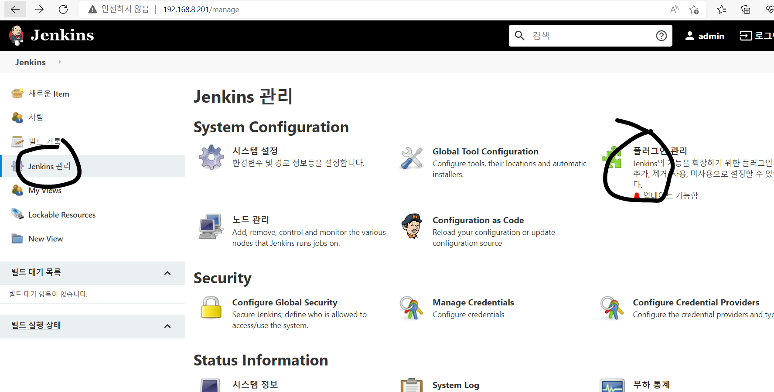
Task: Click the 시스템 설정 gear icon
Action: click(x=211, y=157)
